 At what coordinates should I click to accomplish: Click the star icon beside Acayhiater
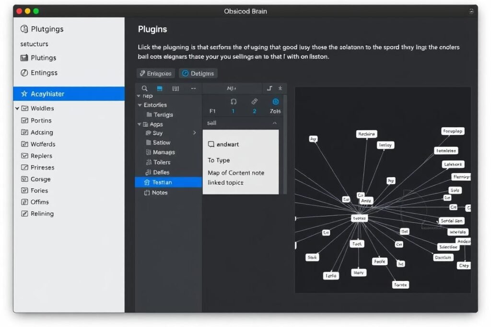23,94
